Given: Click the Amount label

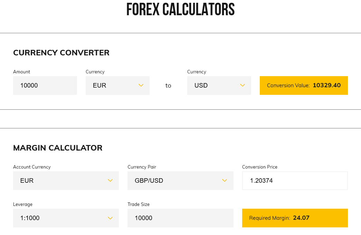Looking at the screenshot, I should click(x=21, y=72).
